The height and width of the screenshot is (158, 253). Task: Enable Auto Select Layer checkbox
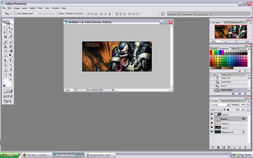pyautogui.click(x=15, y=14)
